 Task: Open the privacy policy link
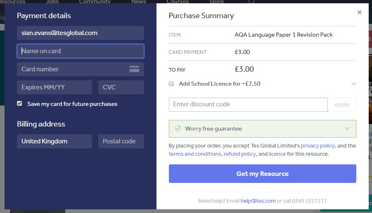point(318,146)
